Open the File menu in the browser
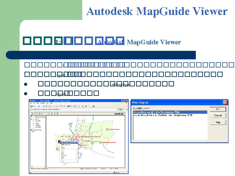Screen dimensions: 235x176 pyautogui.click(x=31, y=103)
